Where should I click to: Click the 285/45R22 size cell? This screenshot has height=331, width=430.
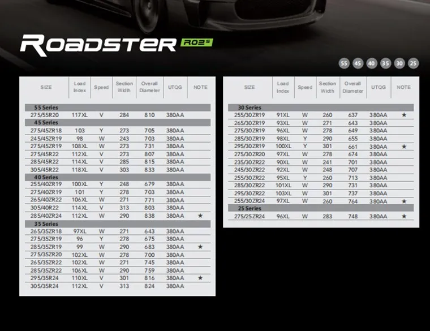pyautogui.click(x=45, y=162)
